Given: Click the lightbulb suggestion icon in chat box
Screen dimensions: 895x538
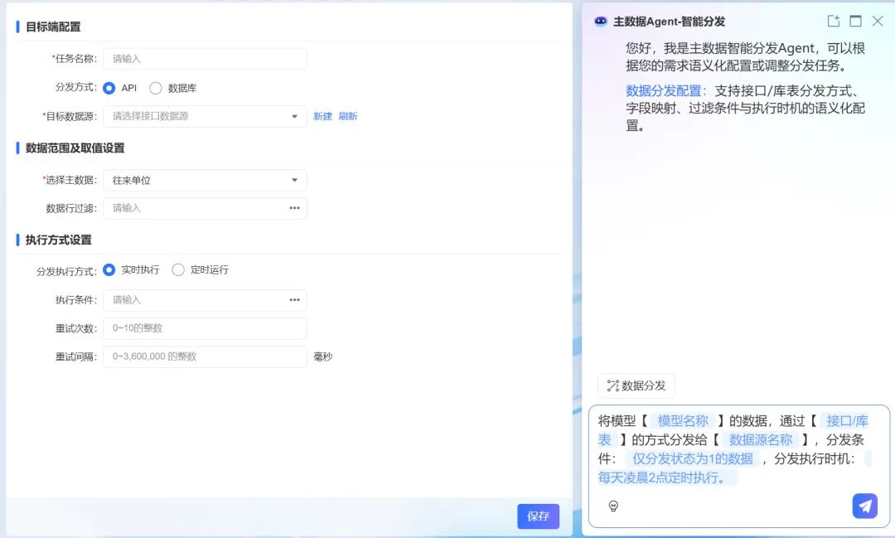Looking at the screenshot, I should click(613, 506).
